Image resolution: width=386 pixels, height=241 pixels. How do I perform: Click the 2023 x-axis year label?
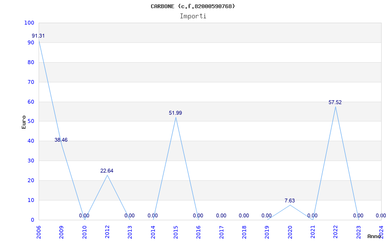(358, 232)
